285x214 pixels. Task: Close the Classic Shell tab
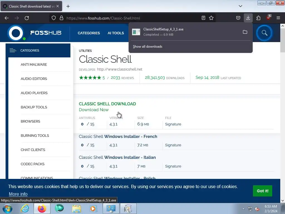pos(58,6)
